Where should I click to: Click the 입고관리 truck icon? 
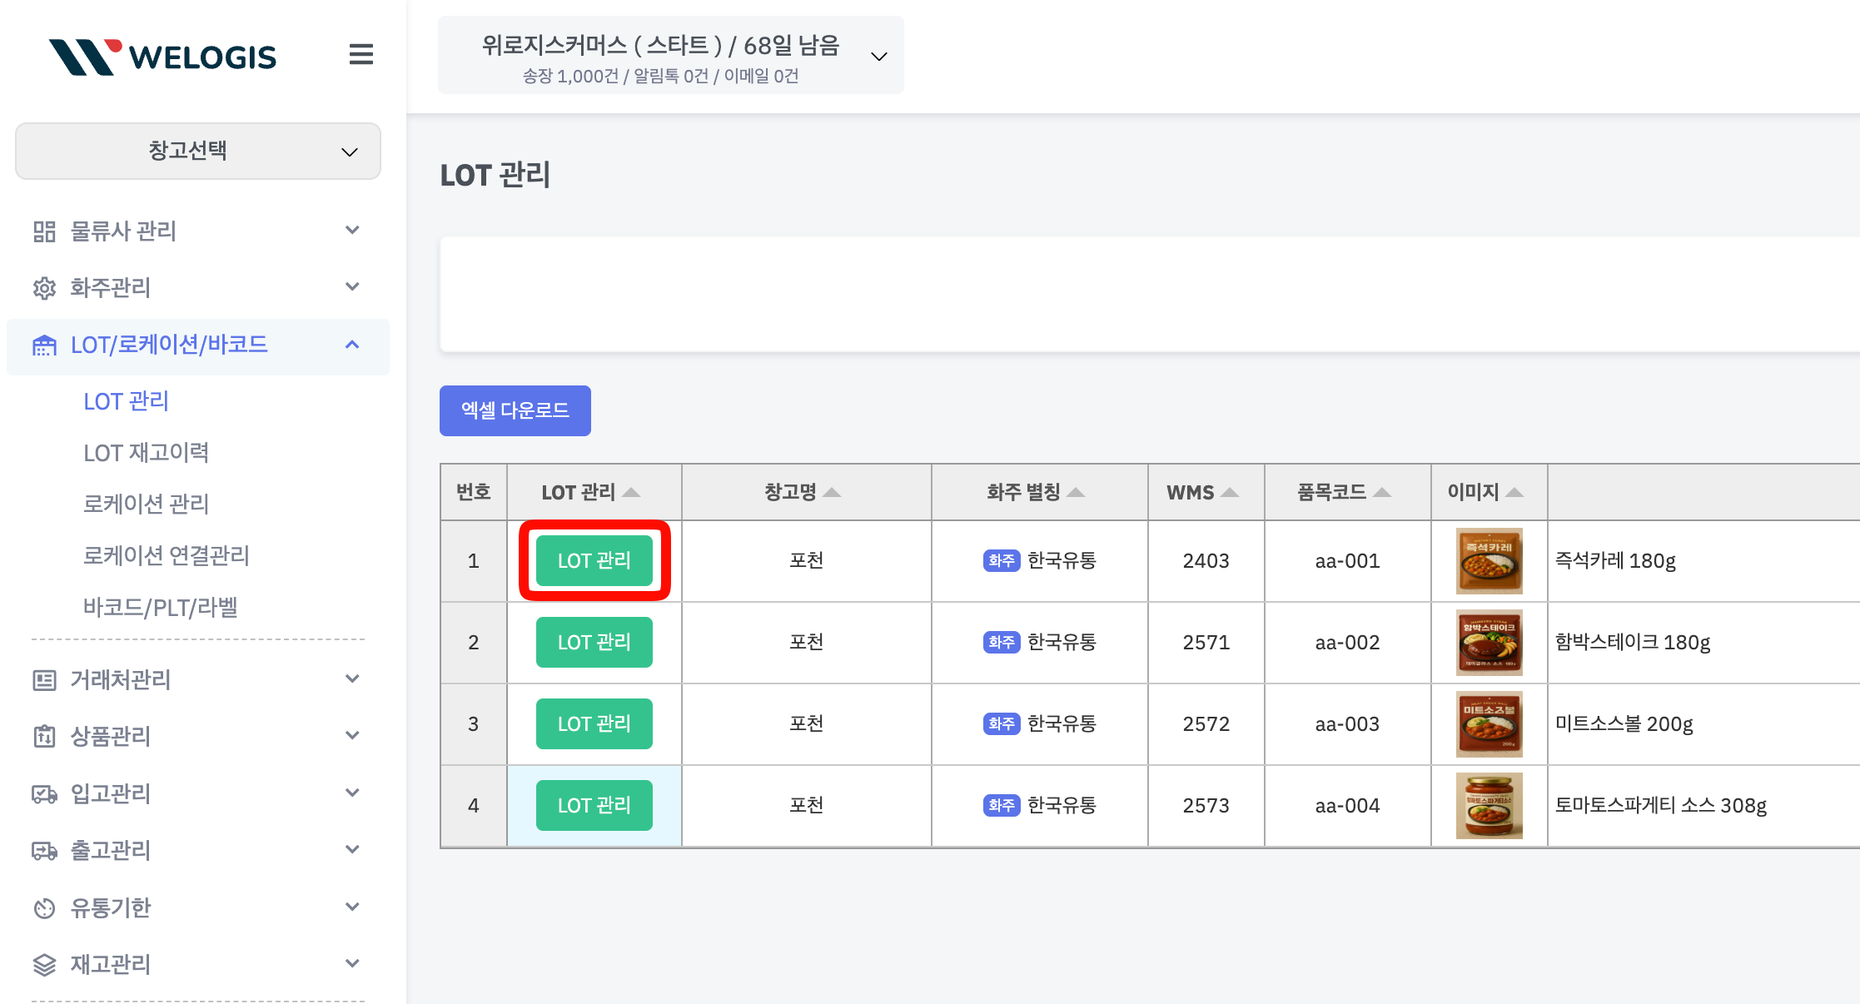[x=44, y=794]
